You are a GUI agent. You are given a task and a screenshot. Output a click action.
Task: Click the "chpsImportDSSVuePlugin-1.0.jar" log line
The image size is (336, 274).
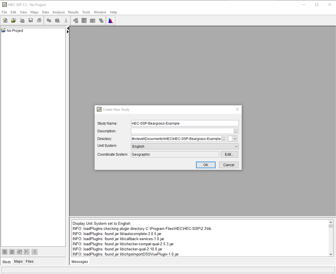coord(126,254)
